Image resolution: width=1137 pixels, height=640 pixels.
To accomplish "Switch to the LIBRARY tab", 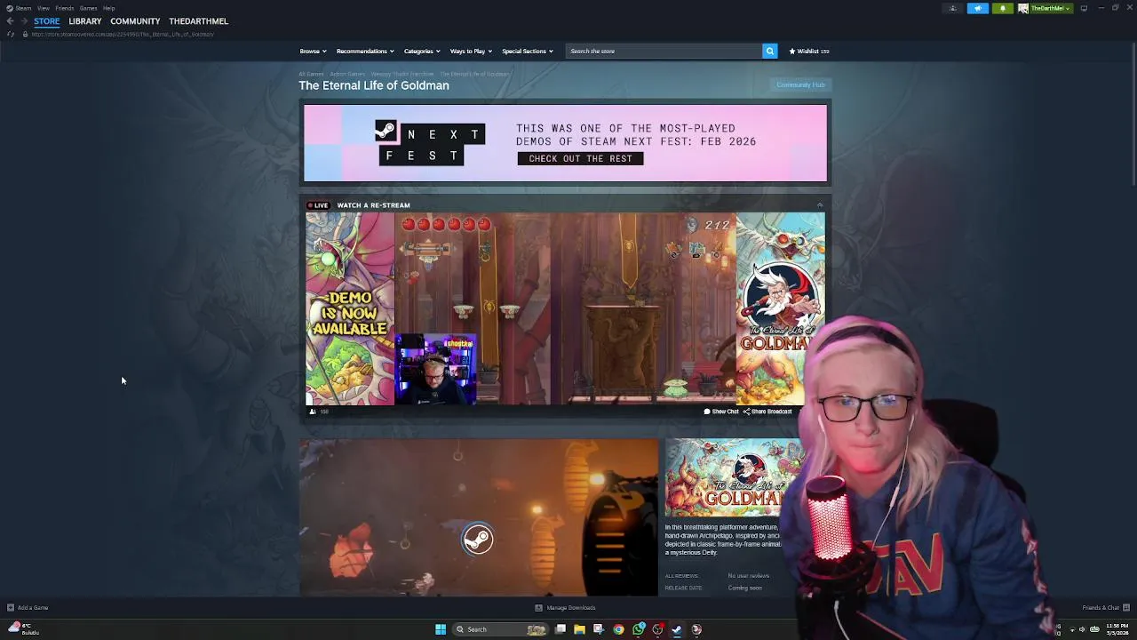I will 85,20.
